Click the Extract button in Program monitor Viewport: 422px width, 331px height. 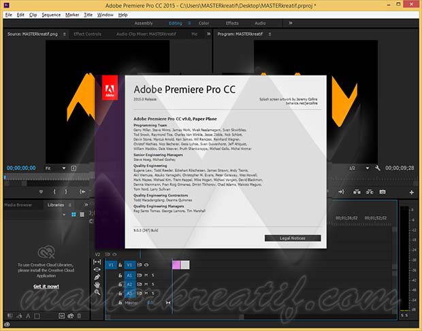(370, 192)
